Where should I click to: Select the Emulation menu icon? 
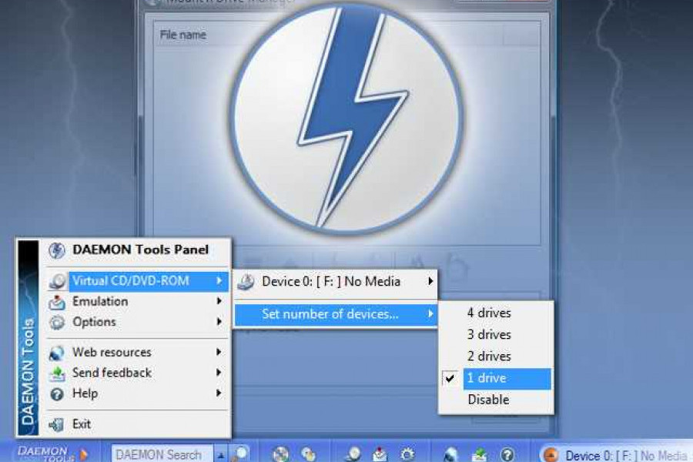pyautogui.click(x=54, y=302)
